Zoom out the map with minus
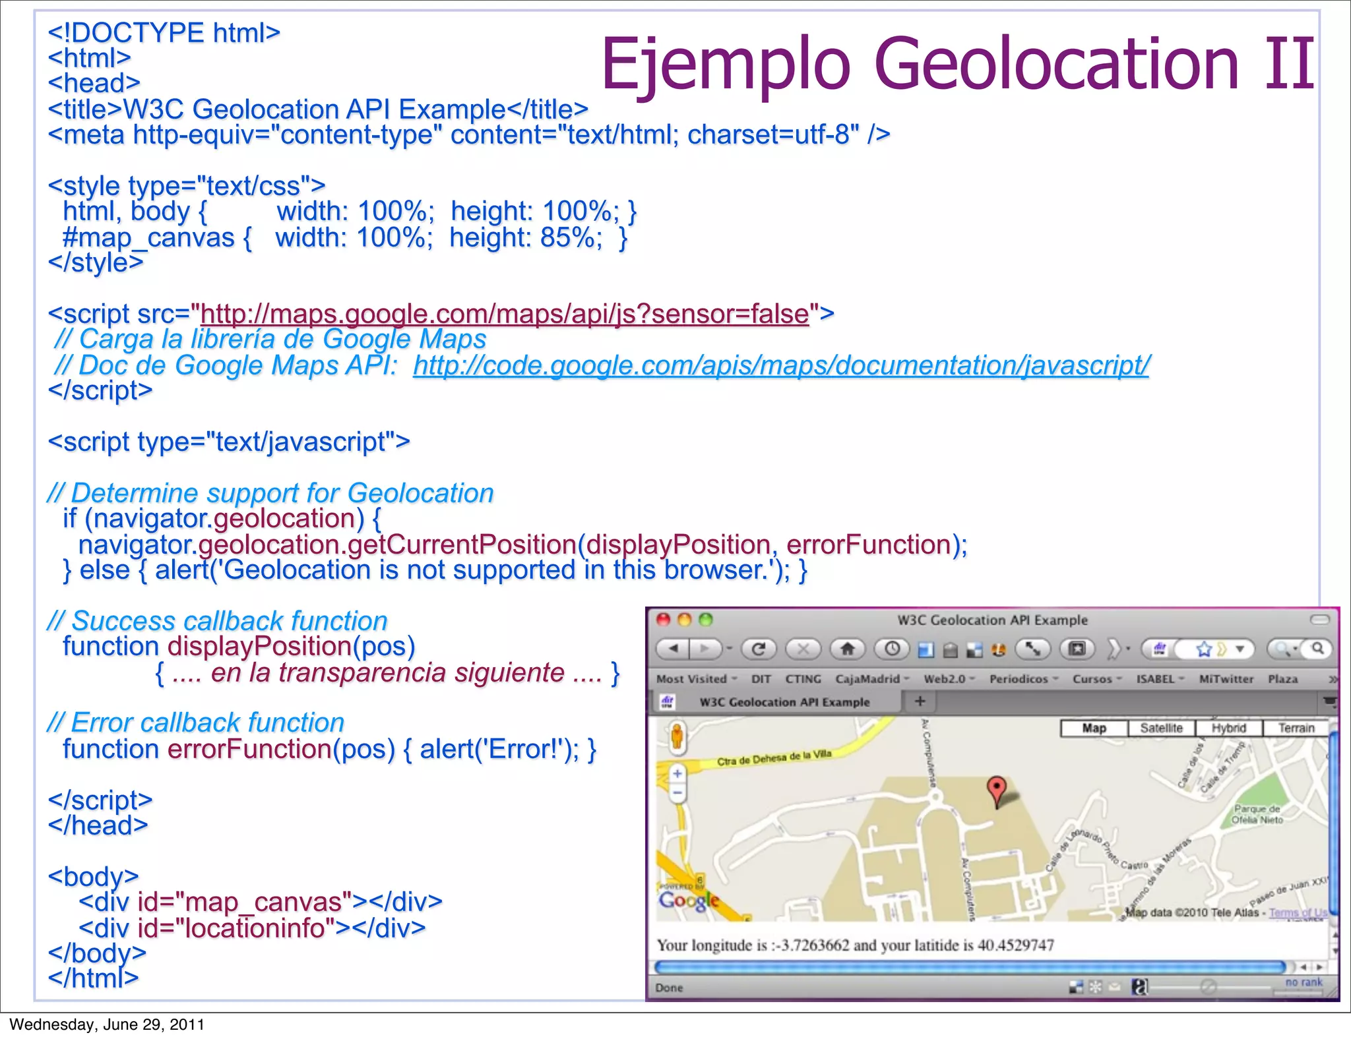This screenshot has width=1351, height=1039. click(677, 792)
